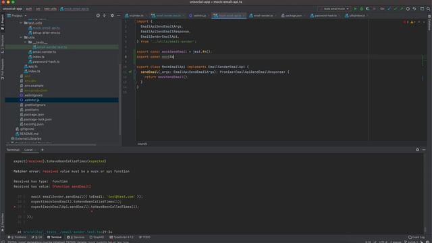The width and height of the screenshot is (432, 243).
Task: Click the error count indicator in editor
Action: click(406, 22)
